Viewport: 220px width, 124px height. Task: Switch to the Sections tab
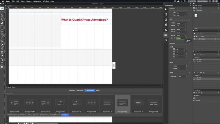80,91
